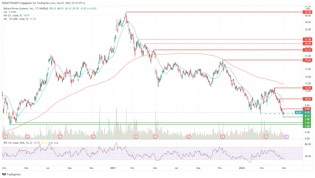Click the BLDP ticker tag on price line
The image size is (315, 178).
coord(299,112)
